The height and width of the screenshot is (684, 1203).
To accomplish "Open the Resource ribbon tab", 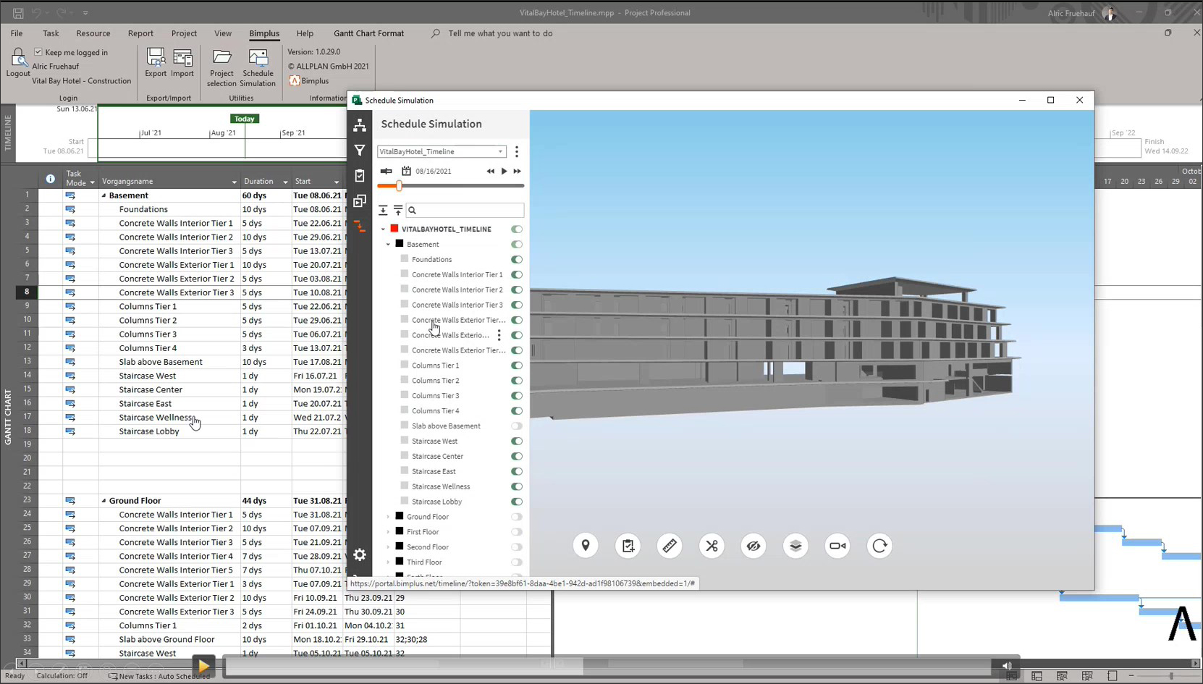I will [93, 33].
